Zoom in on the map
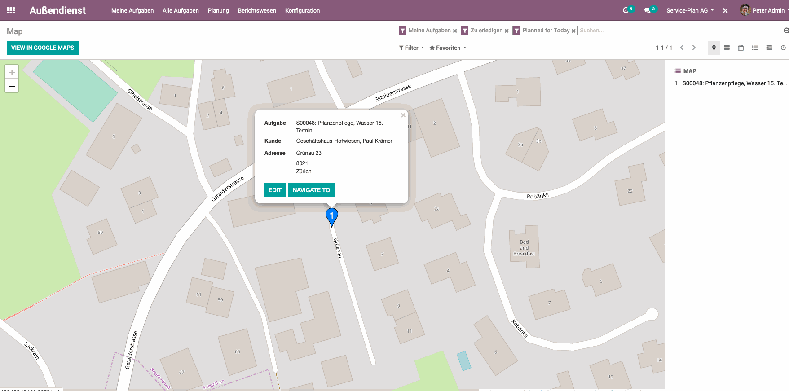The height and width of the screenshot is (391, 789). (12, 72)
